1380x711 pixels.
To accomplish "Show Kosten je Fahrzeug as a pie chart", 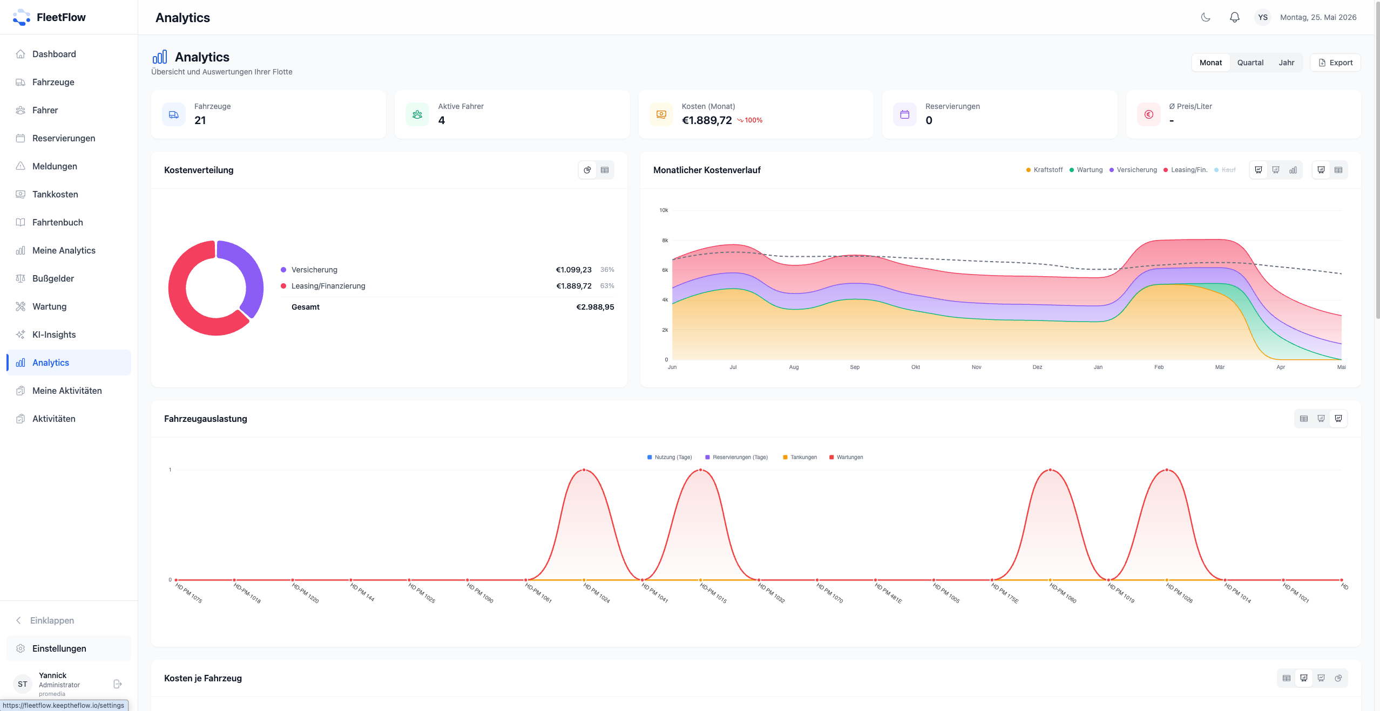I will pos(1338,678).
